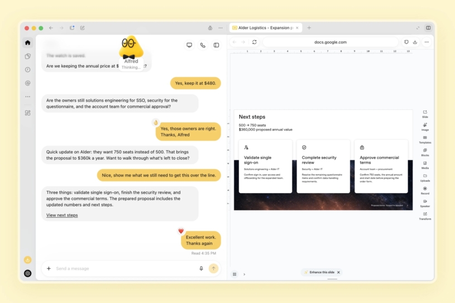Click the microphone dictation icon
Viewport: 455px width, 303px height.
pos(201,268)
